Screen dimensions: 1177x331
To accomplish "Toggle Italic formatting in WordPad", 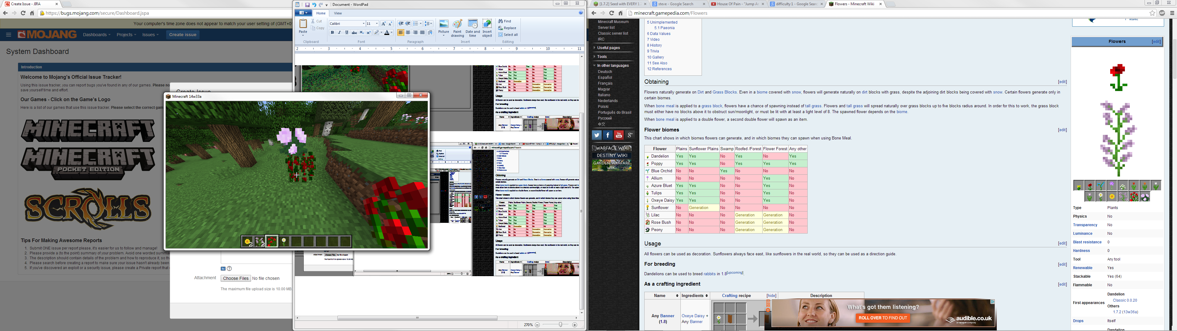I will coord(339,32).
